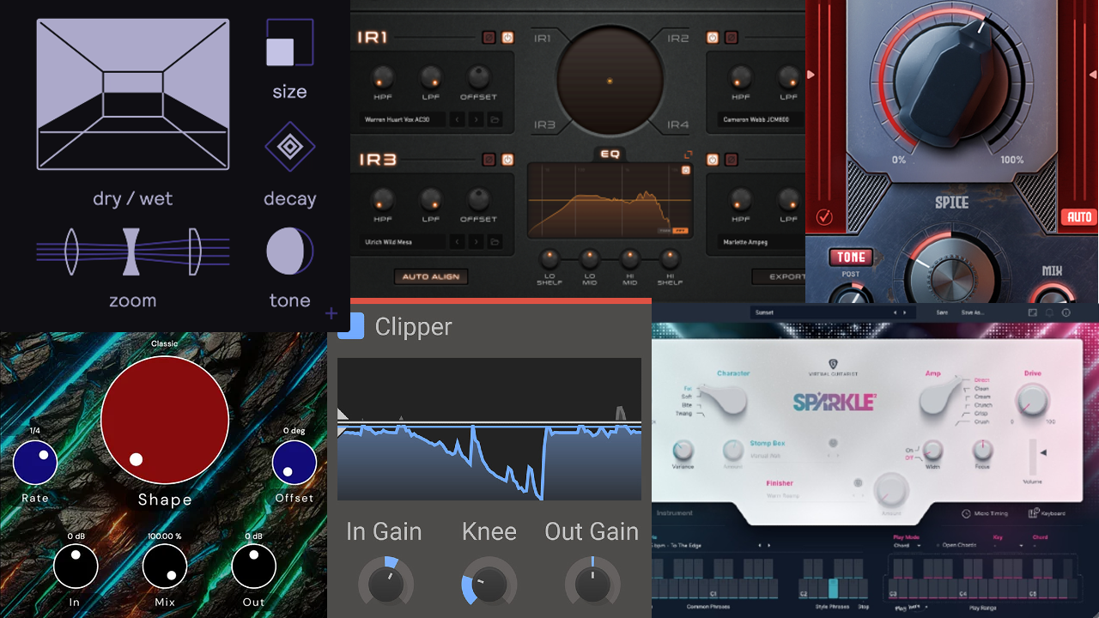1099x618 pixels.
Task: Invert phase on IR1
Action: [489, 38]
